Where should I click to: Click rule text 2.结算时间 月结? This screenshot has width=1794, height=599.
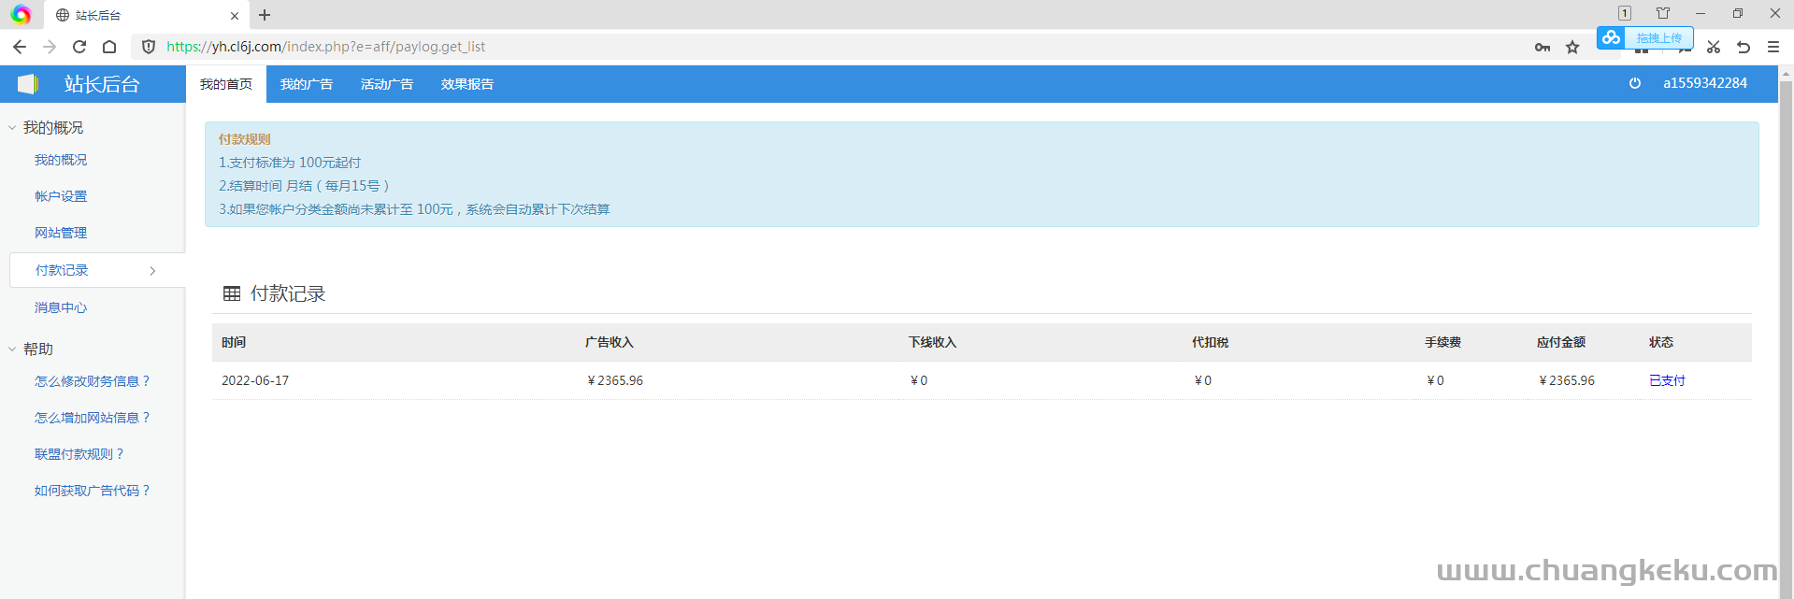(304, 186)
